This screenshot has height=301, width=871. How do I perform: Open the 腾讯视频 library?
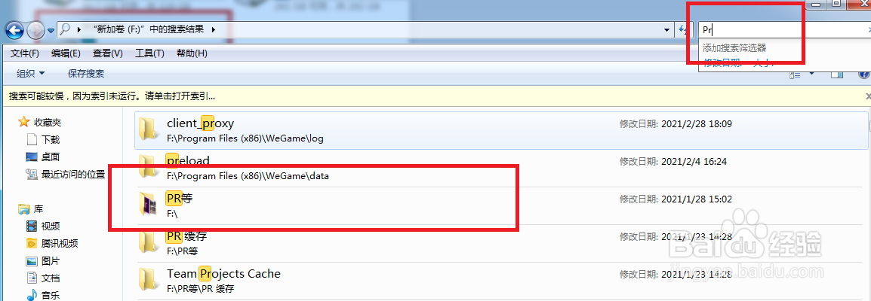coord(59,244)
